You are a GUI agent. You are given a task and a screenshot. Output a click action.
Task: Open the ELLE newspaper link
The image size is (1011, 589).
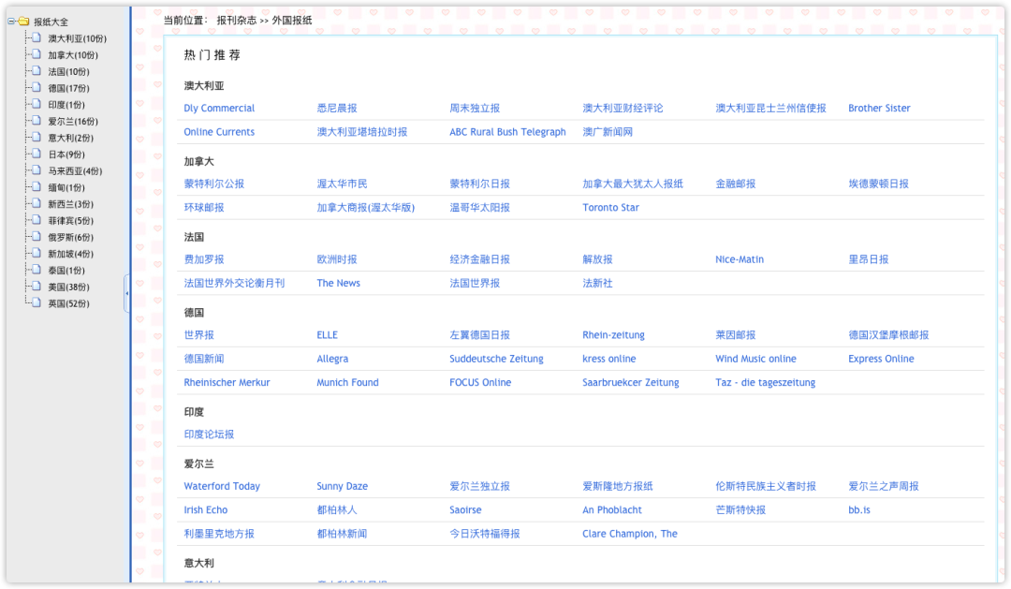click(326, 334)
